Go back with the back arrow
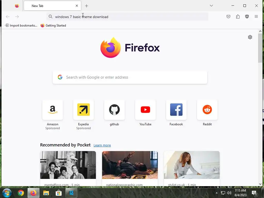The width and height of the screenshot is (264, 198). 8,17
